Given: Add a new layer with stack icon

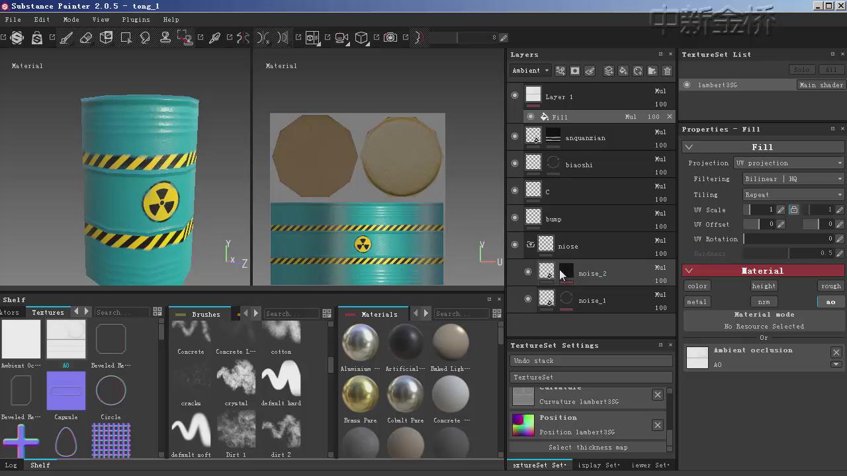Looking at the screenshot, I should coord(609,71).
